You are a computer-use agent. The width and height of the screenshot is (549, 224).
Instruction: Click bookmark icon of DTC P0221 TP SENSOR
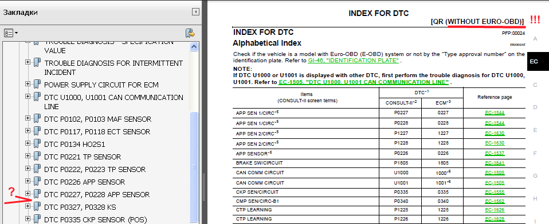coord(37,157)
